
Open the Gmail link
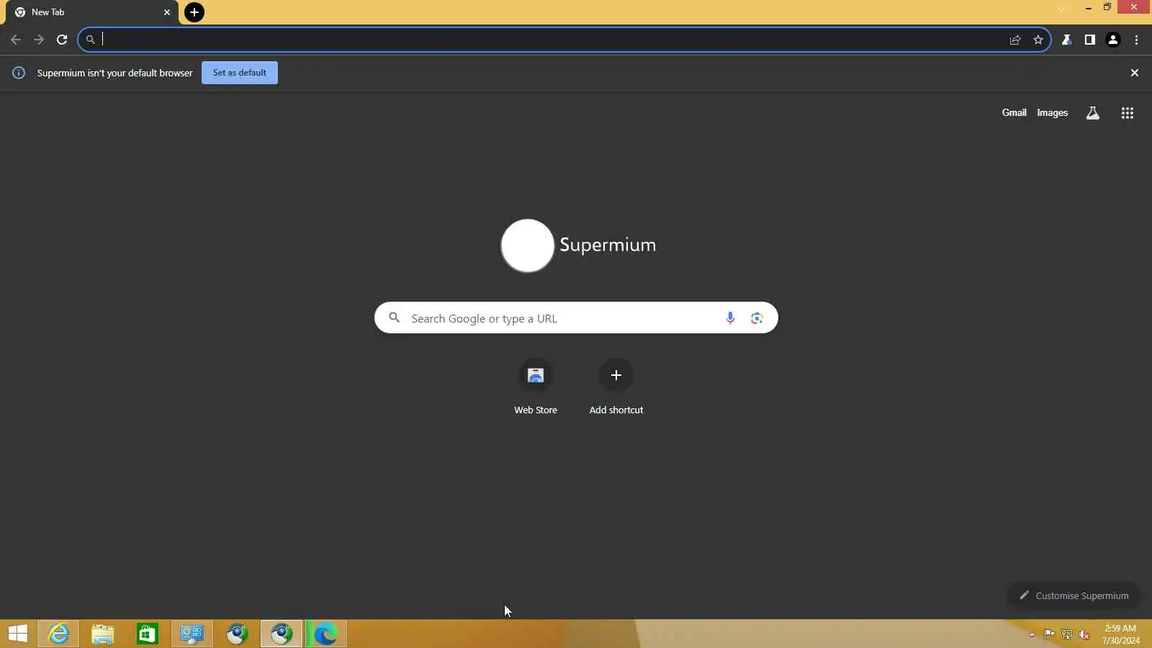(x=1014, y=113)
